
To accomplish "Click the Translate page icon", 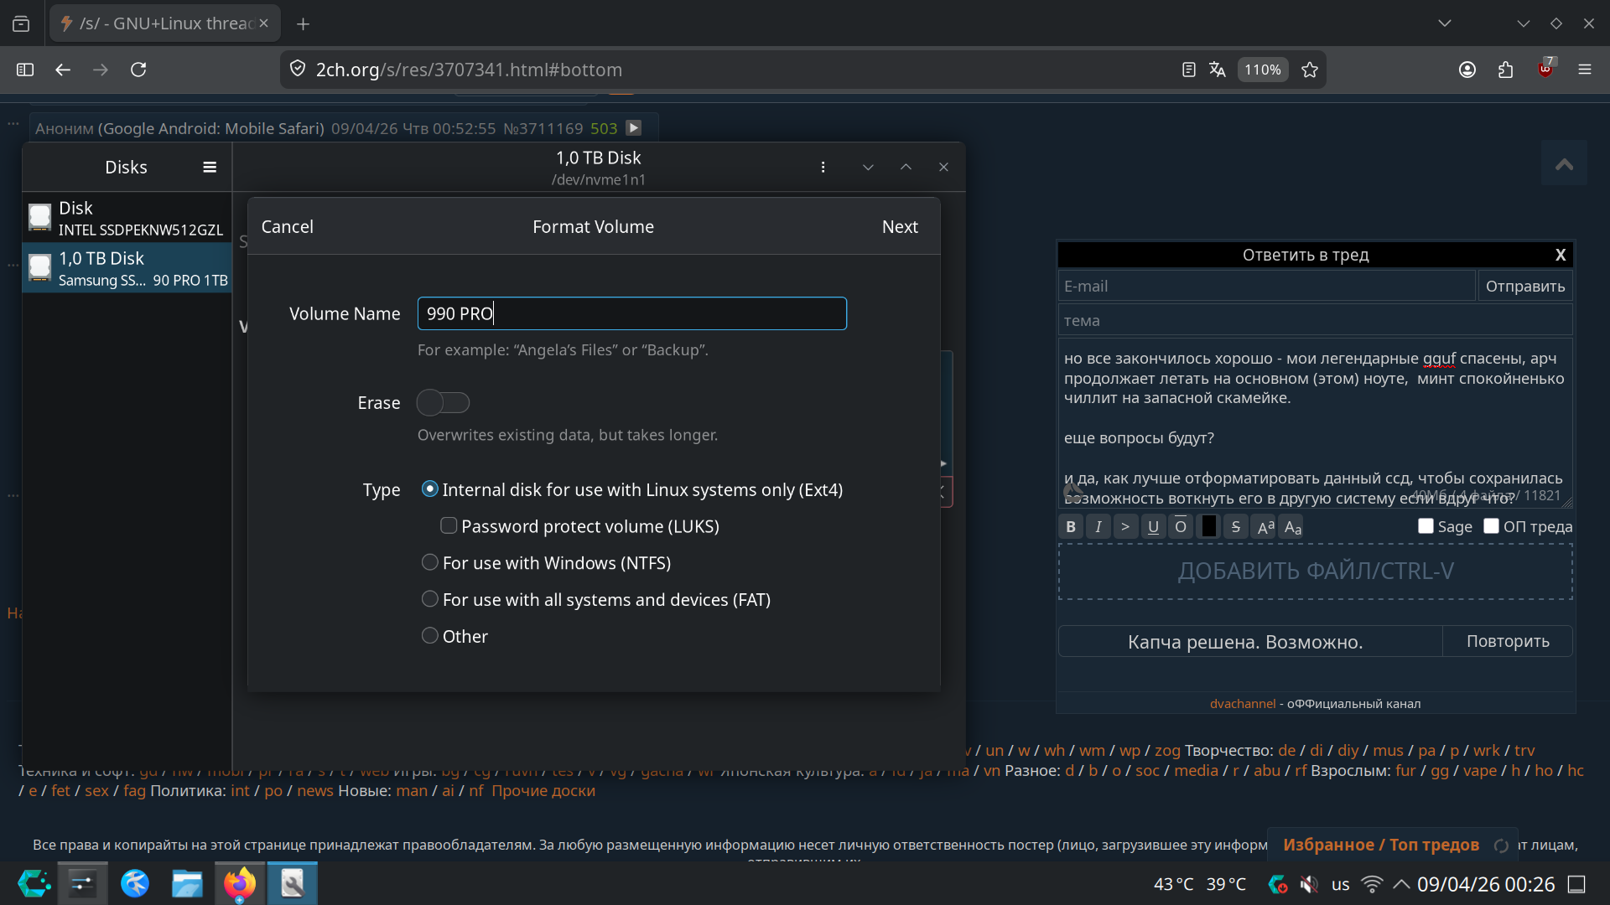I will click(1218, 70).
